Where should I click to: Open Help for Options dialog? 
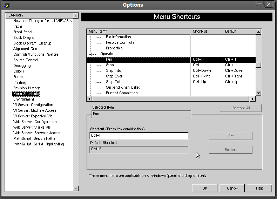[259, 188]
